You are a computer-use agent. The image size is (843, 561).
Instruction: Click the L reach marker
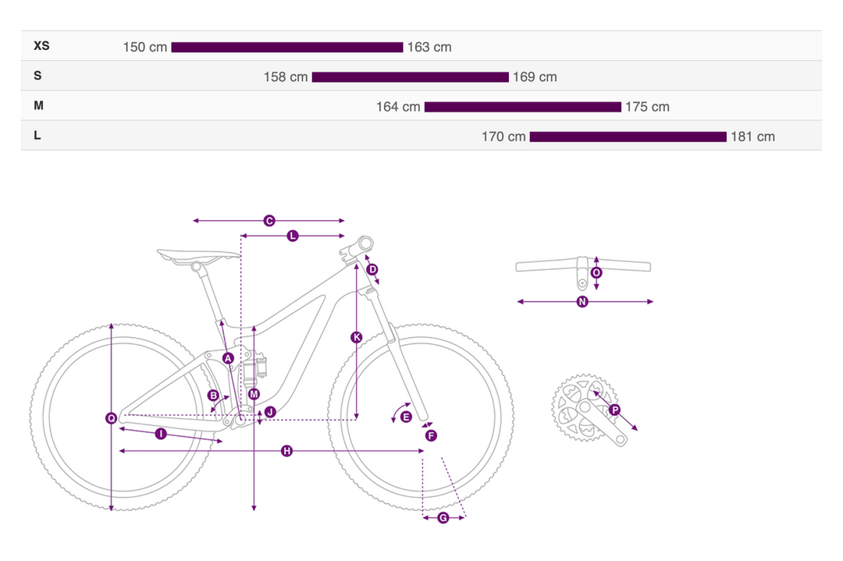[x=293, y=236]
